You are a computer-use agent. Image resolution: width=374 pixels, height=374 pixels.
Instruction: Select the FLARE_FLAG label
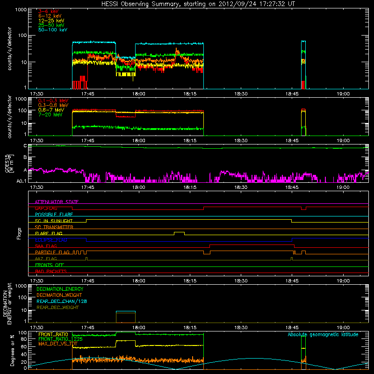tap(49, 233)
